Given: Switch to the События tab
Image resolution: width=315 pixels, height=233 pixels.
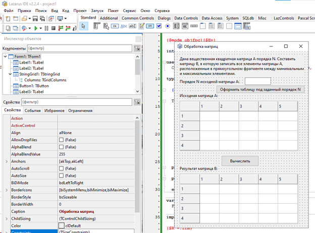Looking at the screenshot, I should point(32,110).
